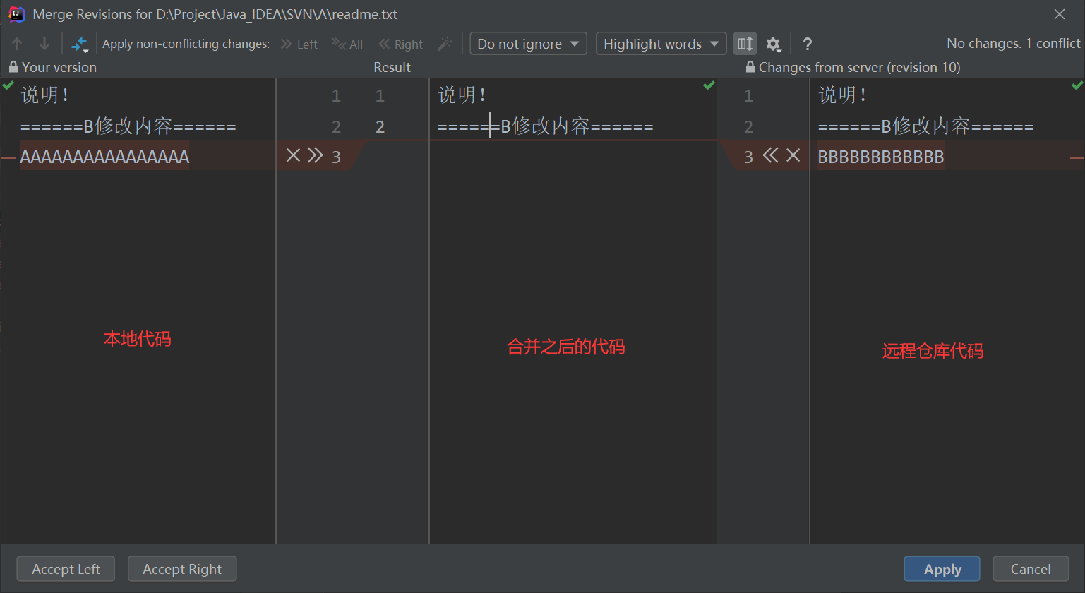The height and width of the screenshot is (593, 1085).
Task: Ignore the BBBB change using right X icon
Action: (793, 155)
